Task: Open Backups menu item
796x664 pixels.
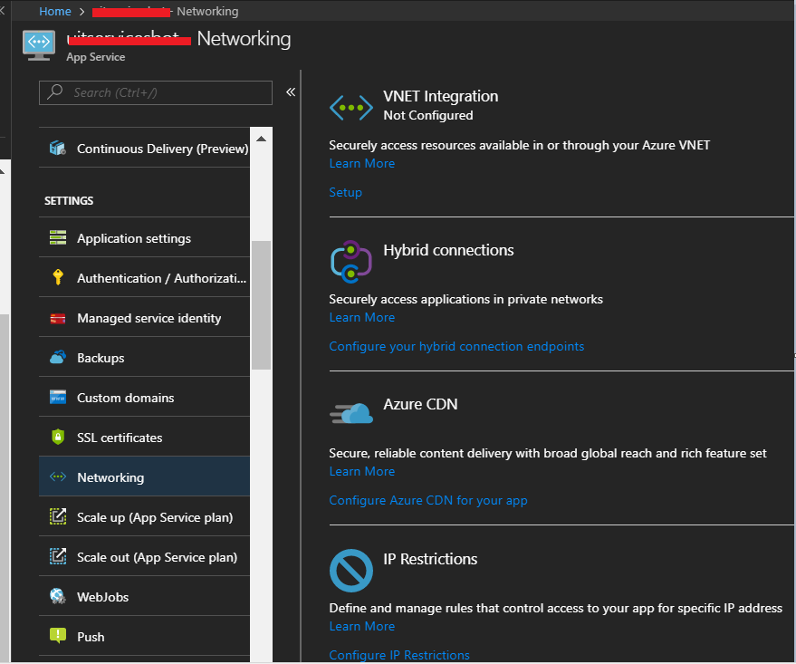Action: point(144,358)
